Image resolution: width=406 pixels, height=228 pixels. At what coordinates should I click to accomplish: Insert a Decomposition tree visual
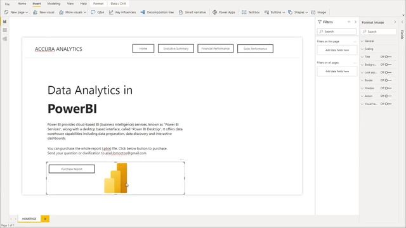157,12
